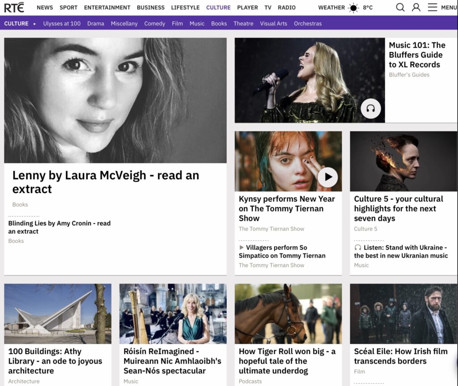Screen dimensions: 458x386
Task: Go to the Sport section
Action: click(x=68, y=8)
